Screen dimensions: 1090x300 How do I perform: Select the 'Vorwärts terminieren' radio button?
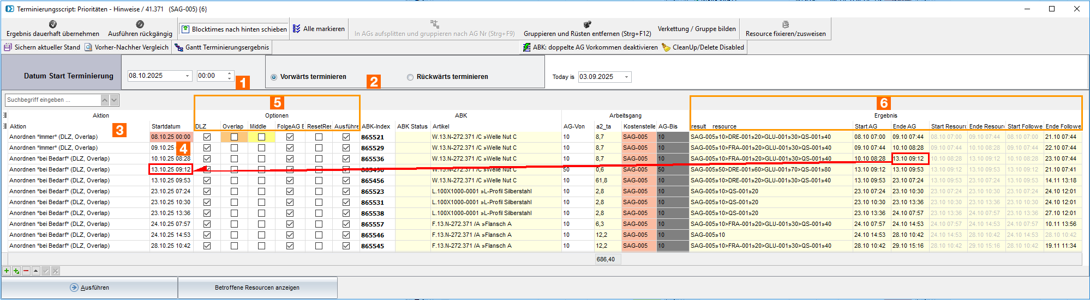274,77
